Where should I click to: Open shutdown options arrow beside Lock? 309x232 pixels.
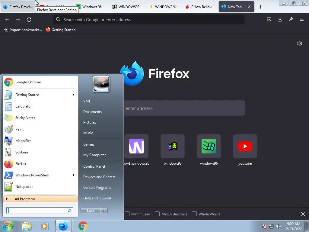coord(104,211)
